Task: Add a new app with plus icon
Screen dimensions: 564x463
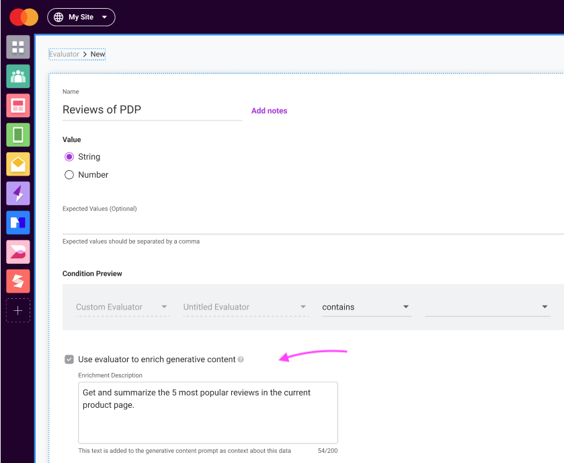Action: [18, 310]
